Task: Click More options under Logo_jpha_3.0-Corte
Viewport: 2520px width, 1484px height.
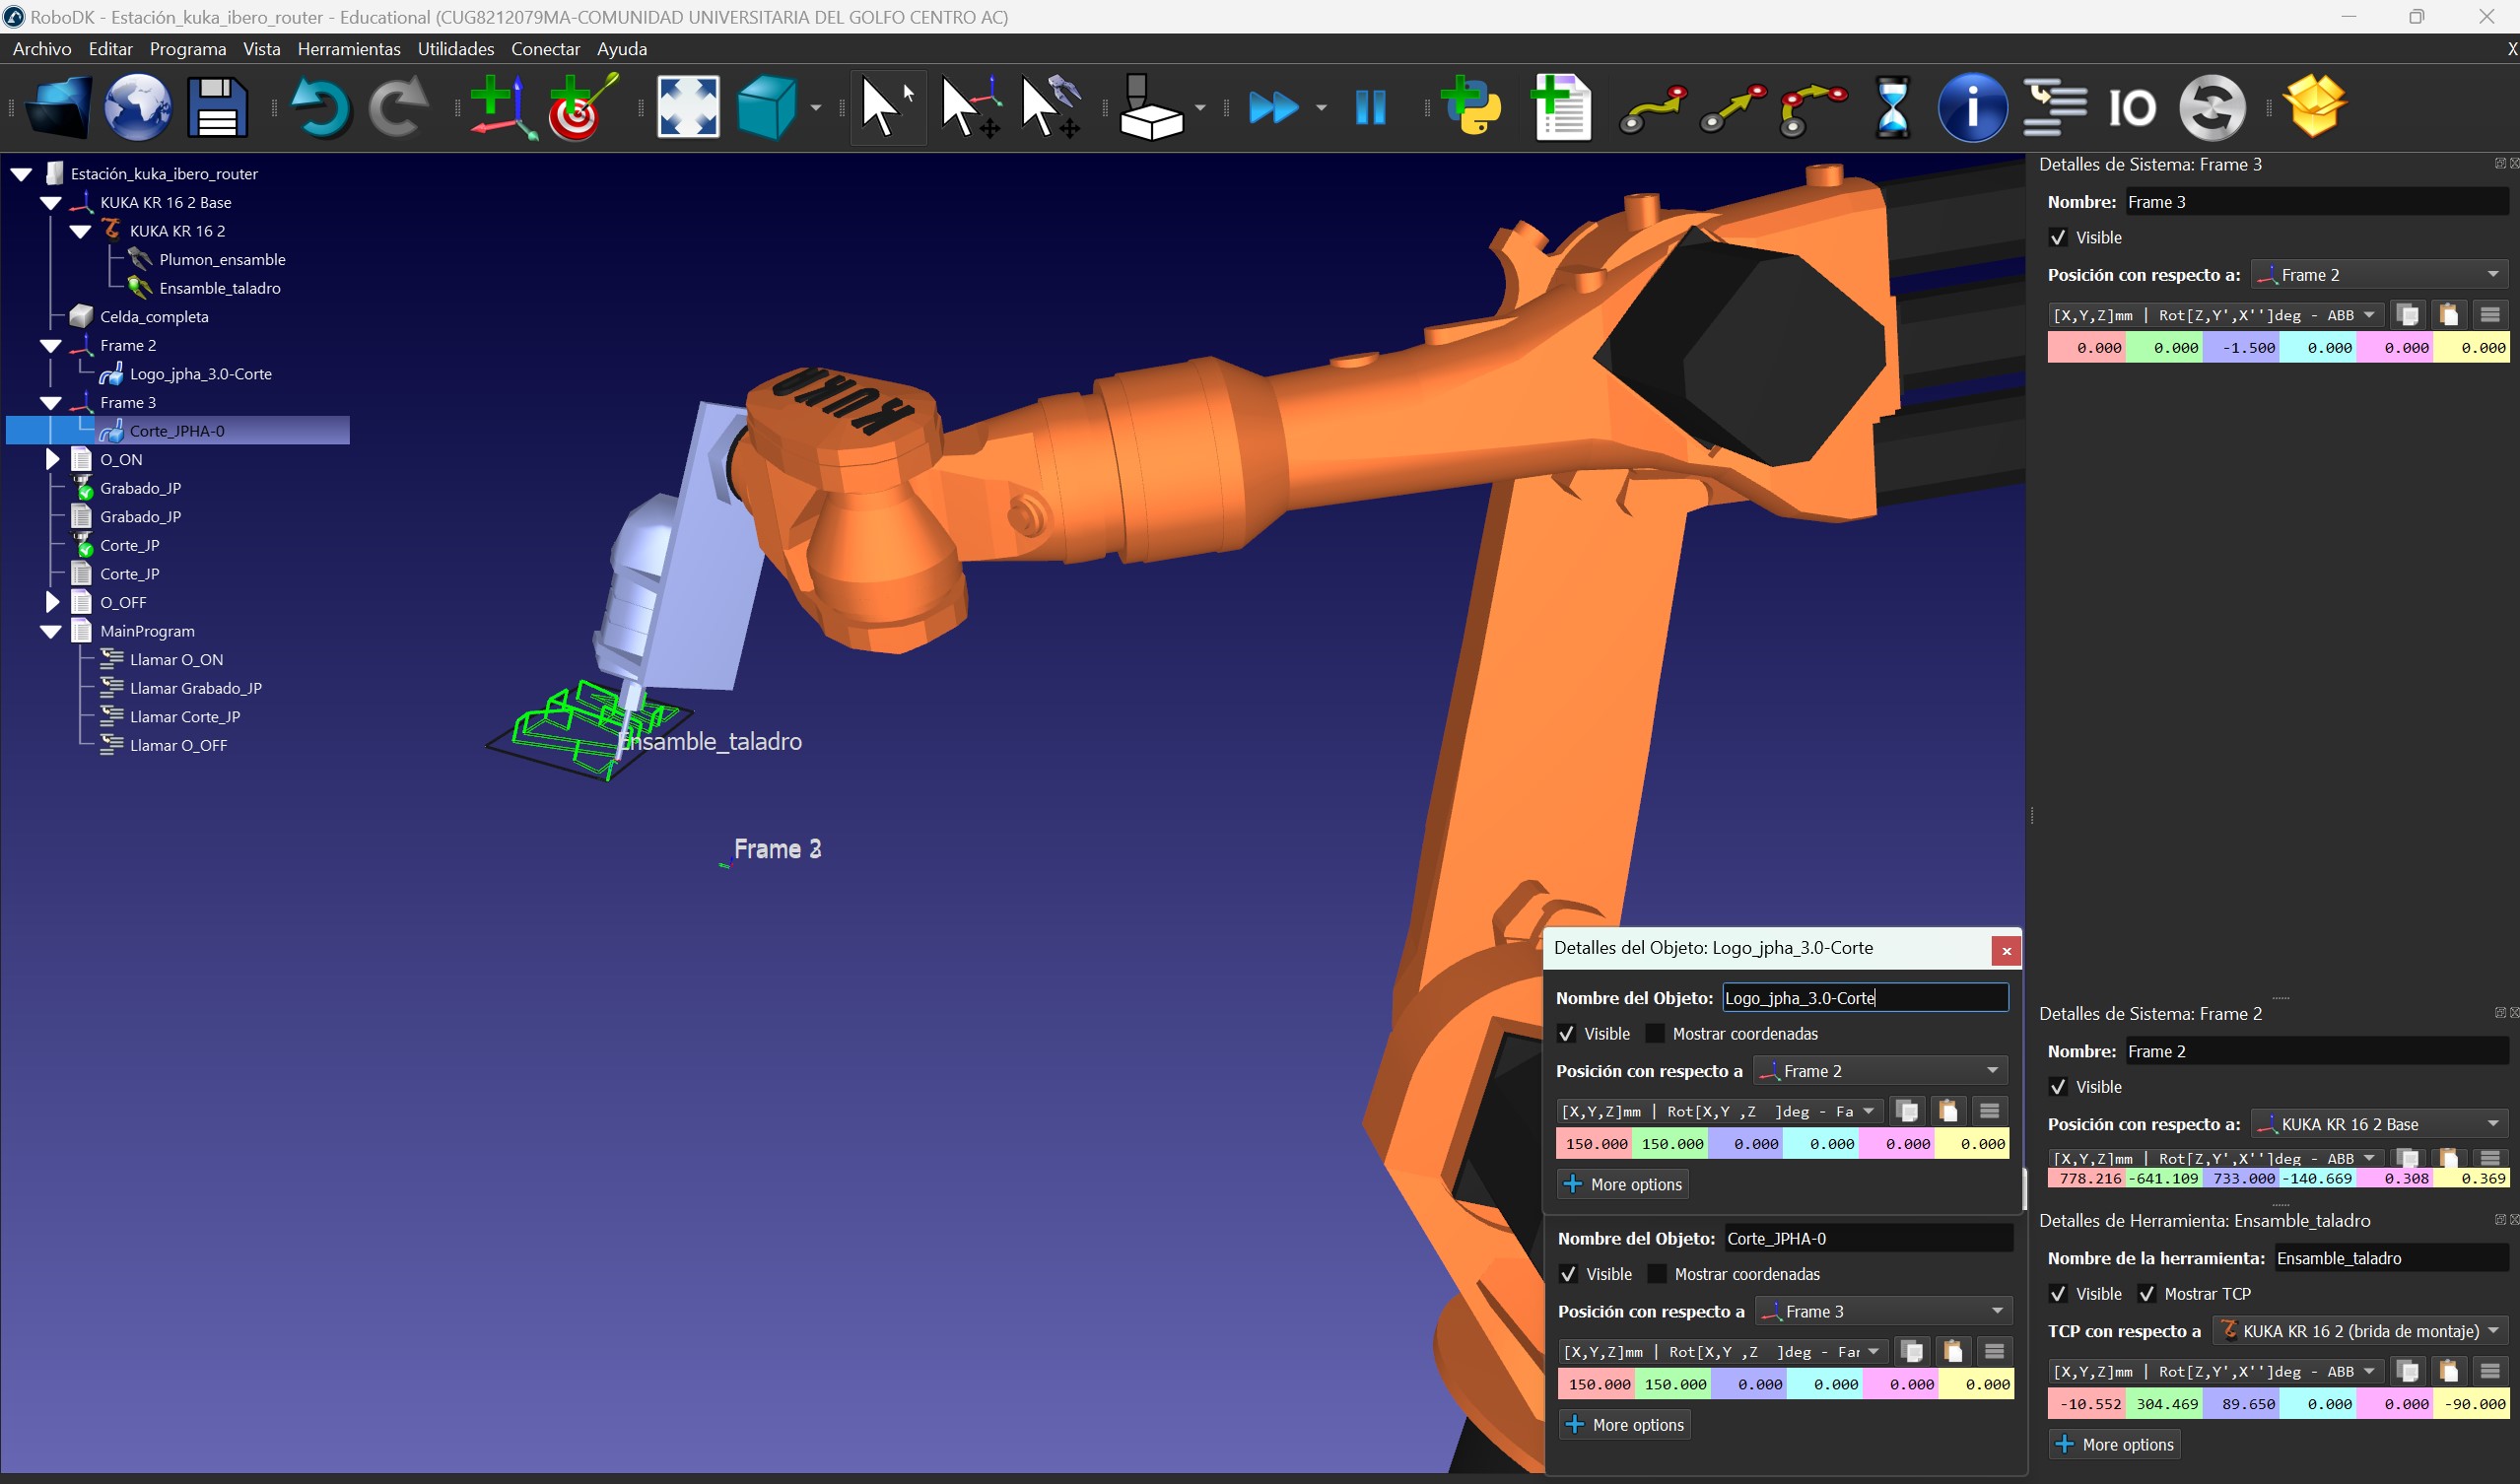Action: click(1623, 1184)
